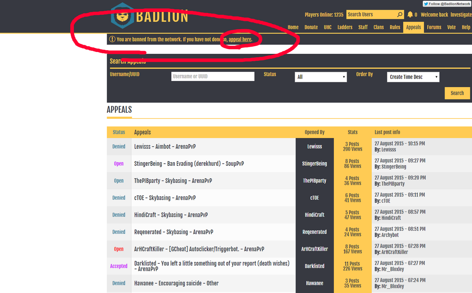The width and height of the screenshot is (472, 293).
Task: Follow @BadlionNetwork on Twitter
Action: click(x=447, y=4)
